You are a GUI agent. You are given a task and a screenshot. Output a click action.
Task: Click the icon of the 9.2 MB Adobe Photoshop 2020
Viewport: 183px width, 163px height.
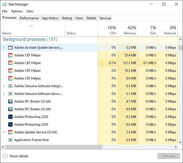click(10, 117)
